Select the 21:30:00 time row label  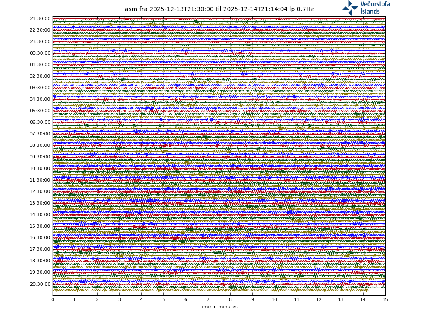click(40, 19)
